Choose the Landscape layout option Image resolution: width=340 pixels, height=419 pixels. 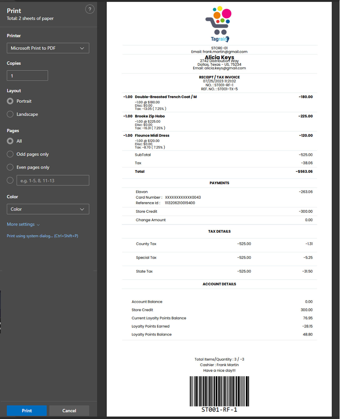coord(10,114)
